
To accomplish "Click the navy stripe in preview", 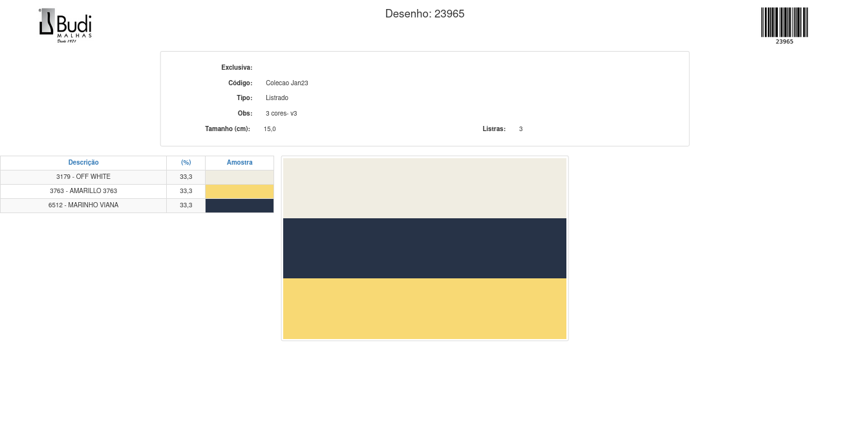I will 424,248.
